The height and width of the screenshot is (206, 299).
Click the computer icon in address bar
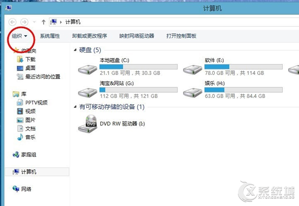[54, 22]
